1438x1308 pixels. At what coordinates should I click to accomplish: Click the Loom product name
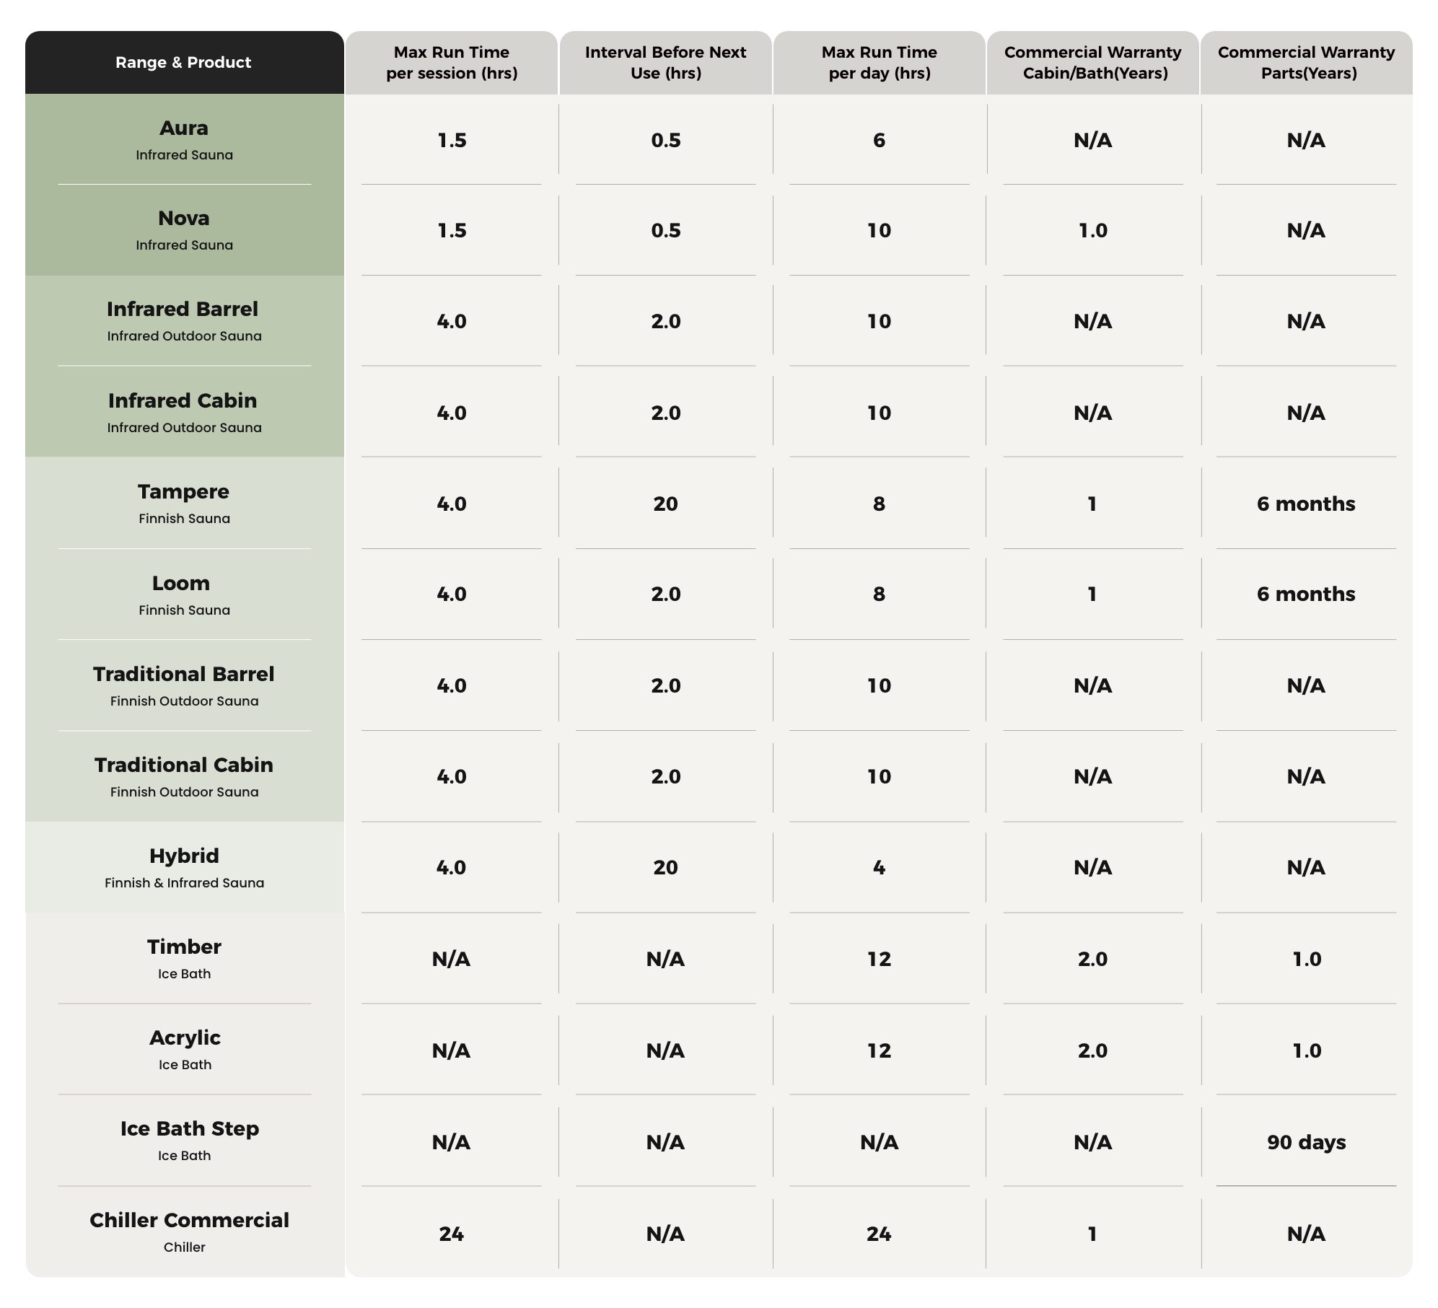coord(181,583)
